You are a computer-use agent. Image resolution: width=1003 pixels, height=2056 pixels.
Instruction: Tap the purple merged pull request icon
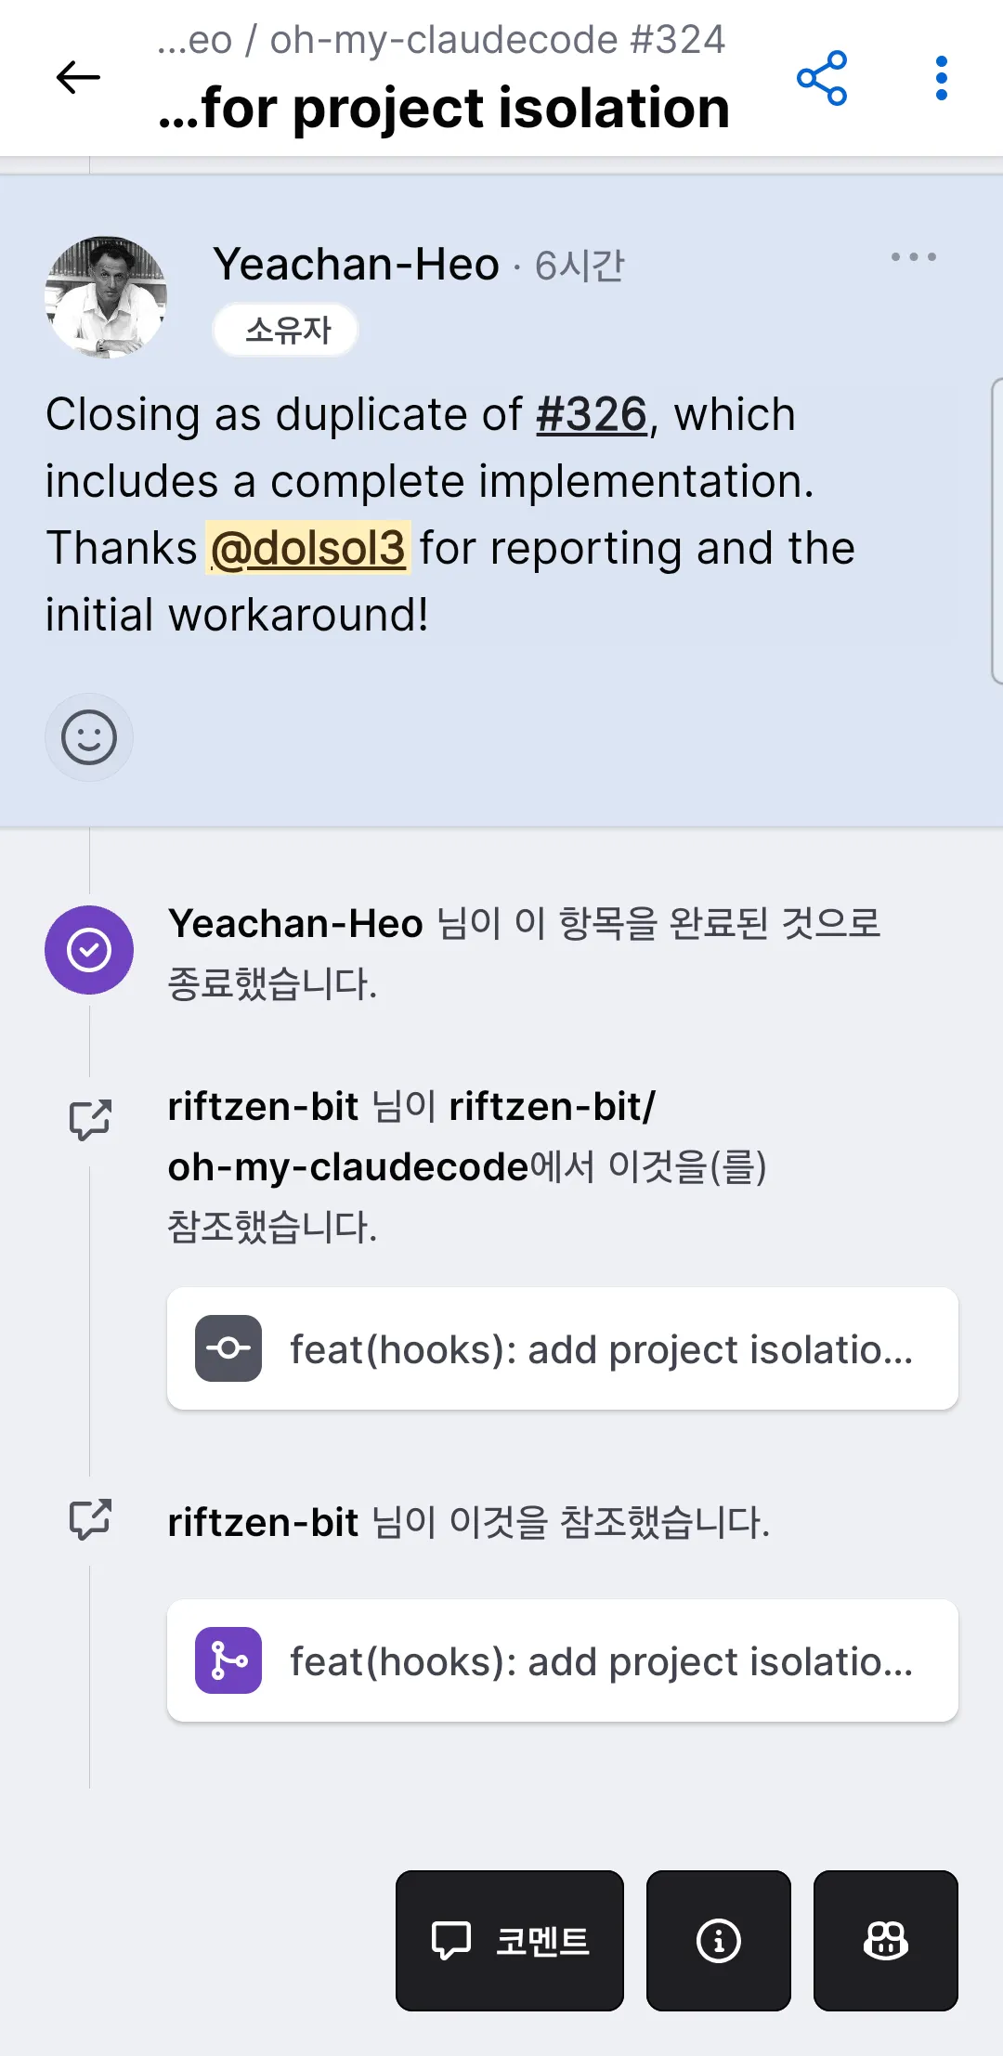coord(228,1660)
